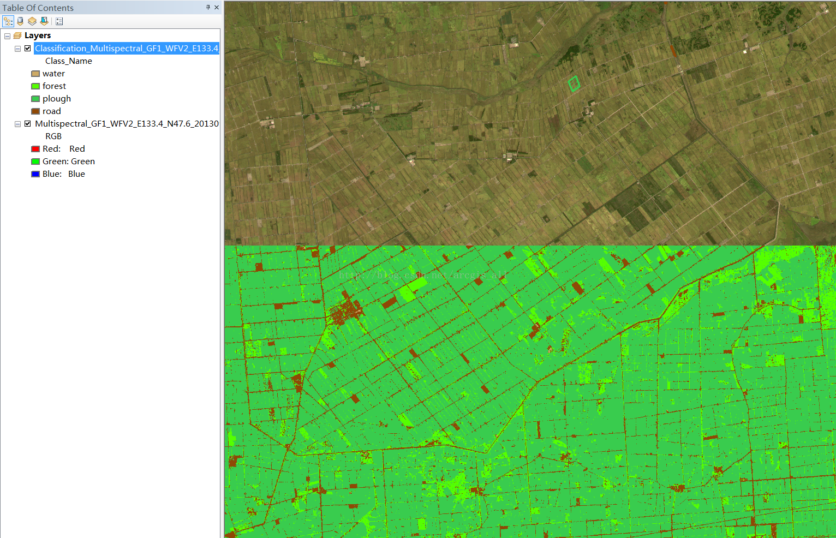Switch to List By Selection view

tap(44, 21)
